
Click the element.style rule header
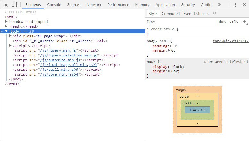[x=162, y=29]
